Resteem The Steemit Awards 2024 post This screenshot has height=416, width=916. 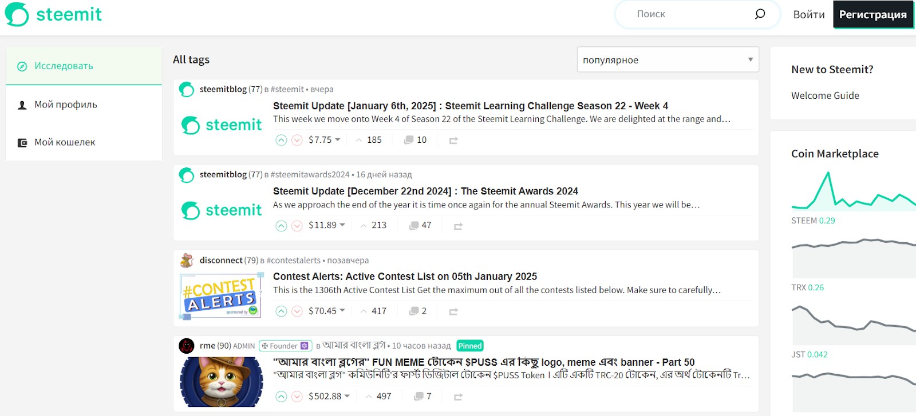(x=458, y=226)
